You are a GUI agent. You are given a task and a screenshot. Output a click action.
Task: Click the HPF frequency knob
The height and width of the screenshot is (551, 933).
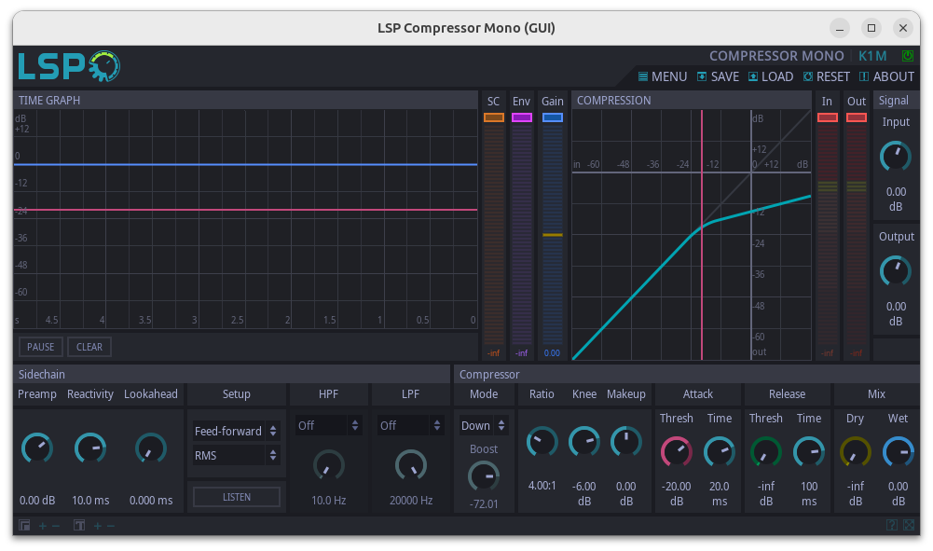(x=328, y=466)
